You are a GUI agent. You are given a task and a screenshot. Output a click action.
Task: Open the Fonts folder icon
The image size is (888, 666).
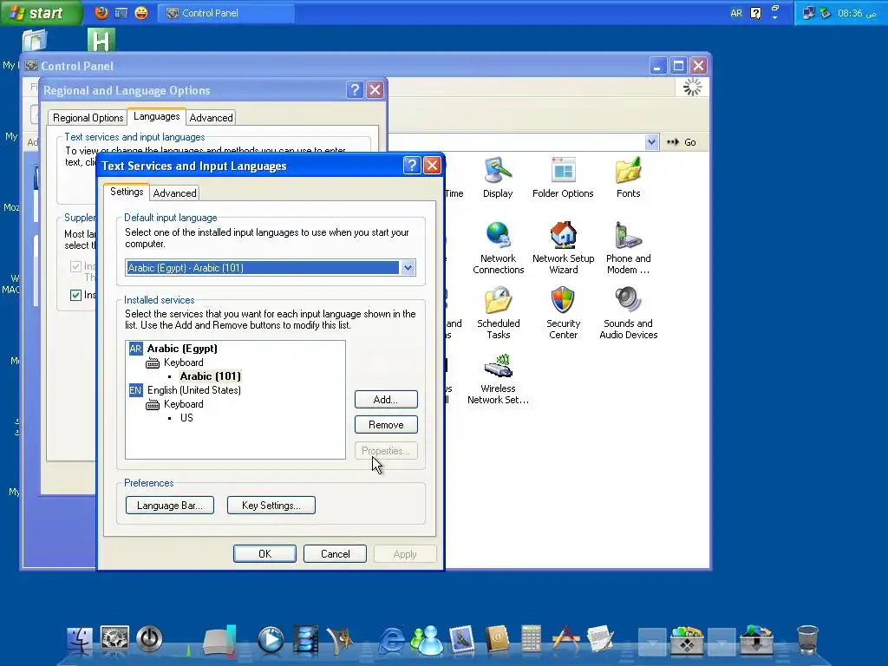(628, 178)
